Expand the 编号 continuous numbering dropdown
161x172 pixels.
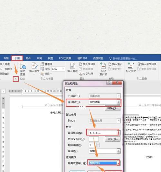click(118, 151)
